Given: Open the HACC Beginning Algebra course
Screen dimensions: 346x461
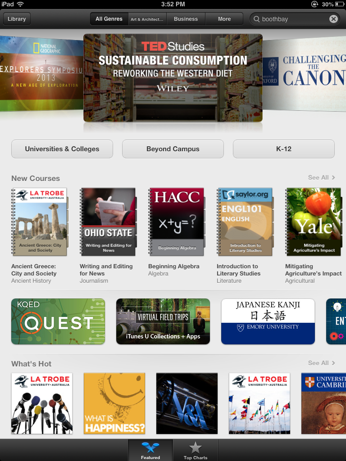Looking at the screenshot, I should point(177,221).
